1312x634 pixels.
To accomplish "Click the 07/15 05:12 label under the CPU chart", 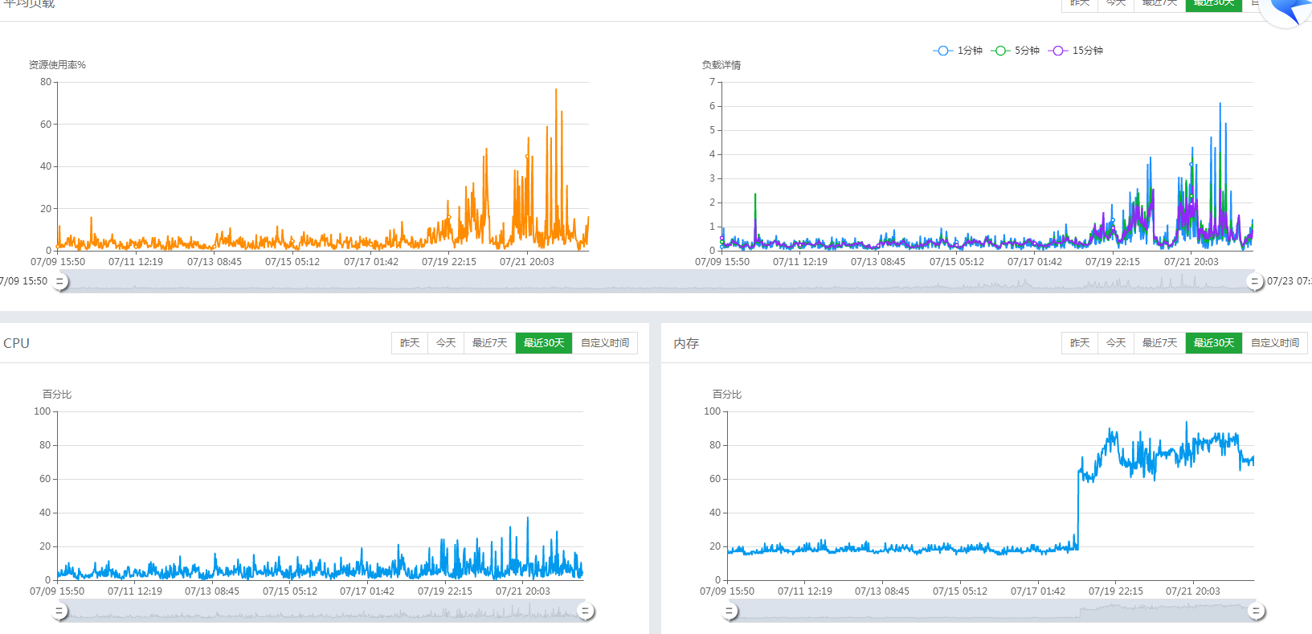I will pyautogui.click(x=290, y=591).
